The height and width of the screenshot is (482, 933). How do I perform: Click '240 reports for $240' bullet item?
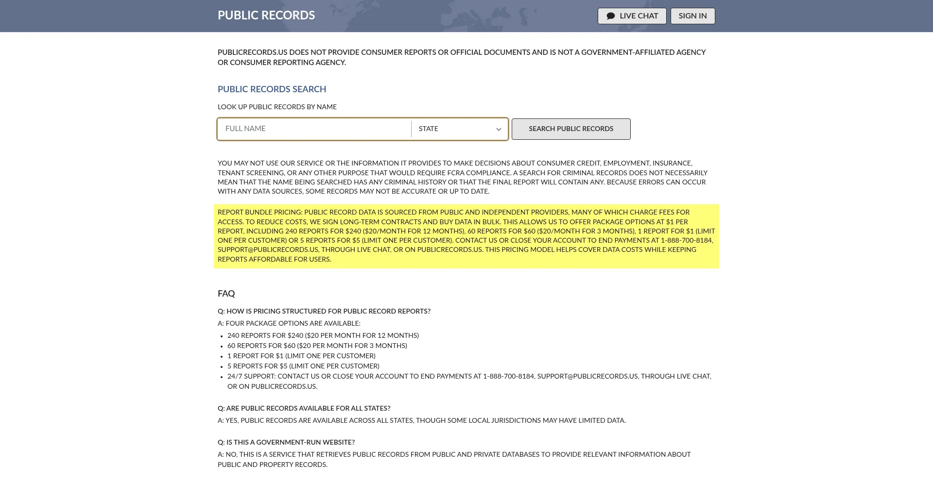click(x=323, y=335)
